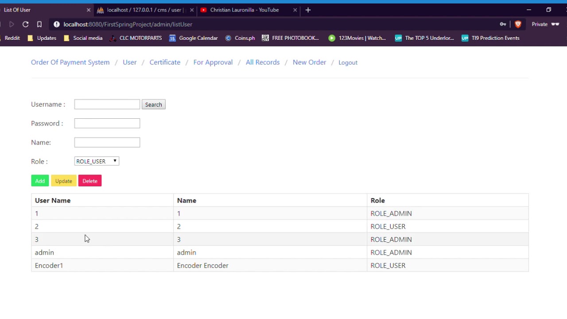Open the site info icon before the URL
567x319 pixels.
57,24
